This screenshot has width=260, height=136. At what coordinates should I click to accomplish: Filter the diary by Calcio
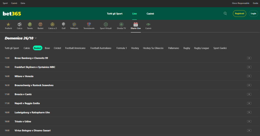(x=27, y=48)
